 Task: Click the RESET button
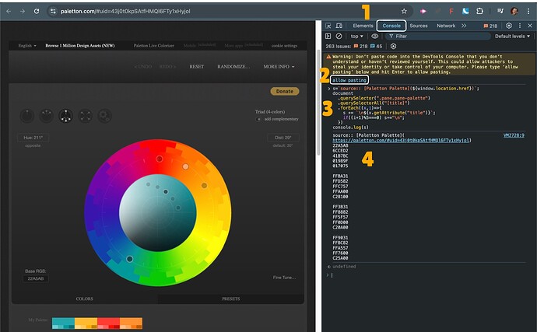(x=197, y=66)
